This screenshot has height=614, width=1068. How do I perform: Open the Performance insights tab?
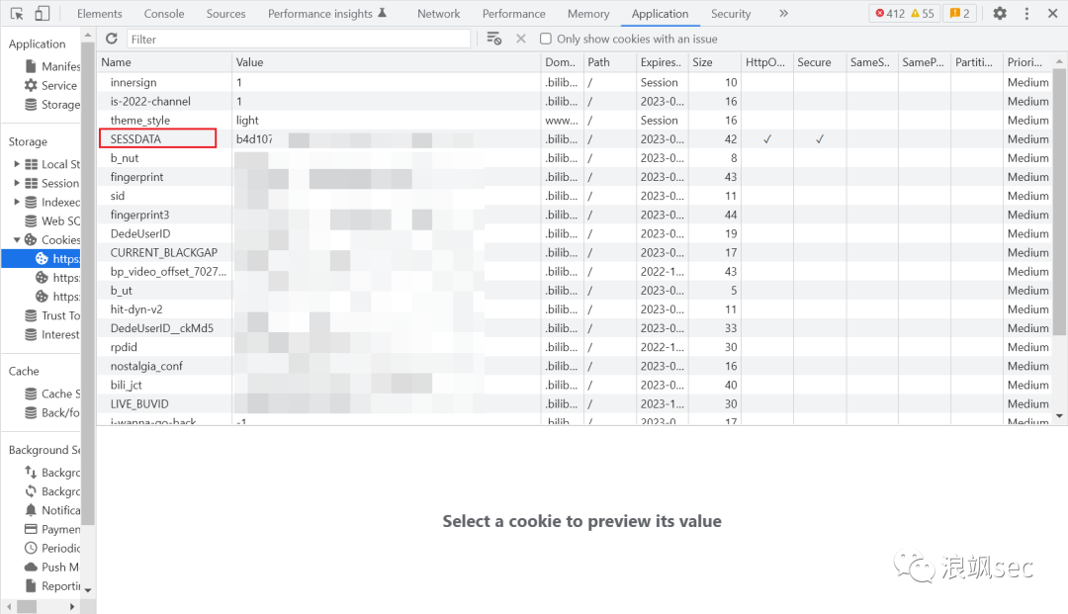[x=327, y=14]
